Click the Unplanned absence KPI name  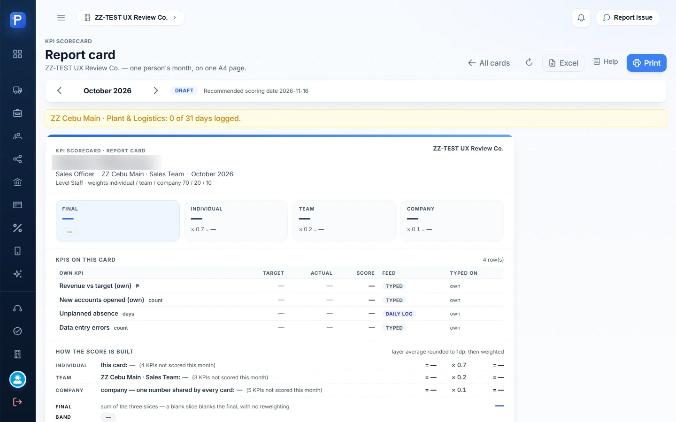89,314
